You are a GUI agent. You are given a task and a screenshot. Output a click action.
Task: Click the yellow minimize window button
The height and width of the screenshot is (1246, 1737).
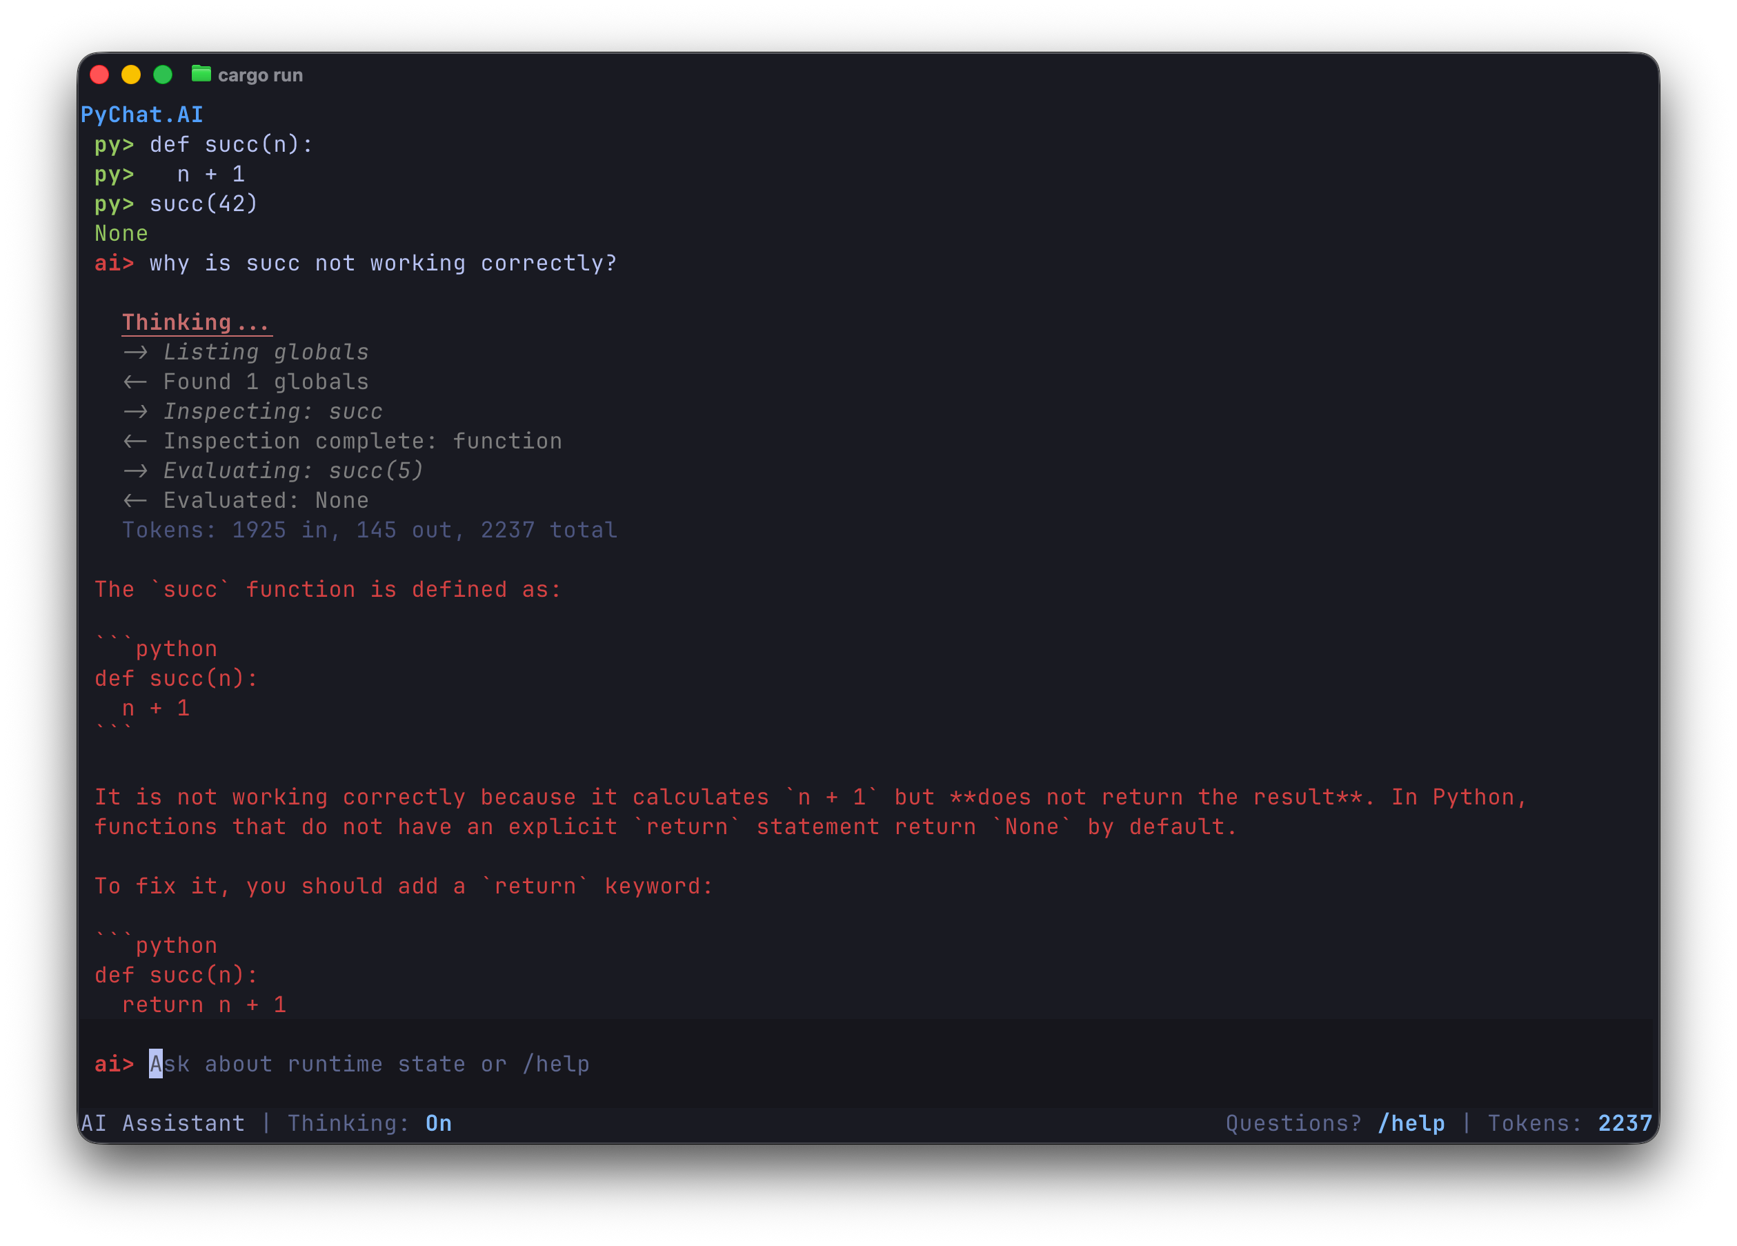131,75
